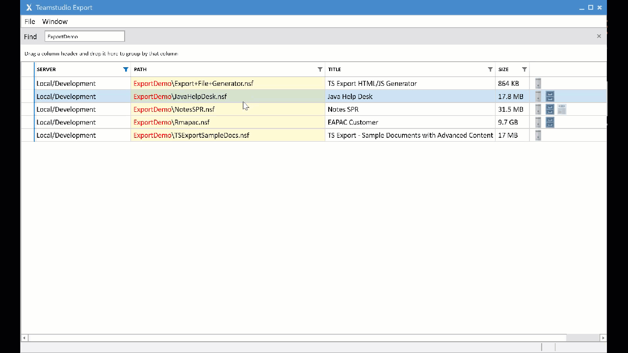Open the PATH column filter
Screen dimensions: 628x353
click(320, 69)
